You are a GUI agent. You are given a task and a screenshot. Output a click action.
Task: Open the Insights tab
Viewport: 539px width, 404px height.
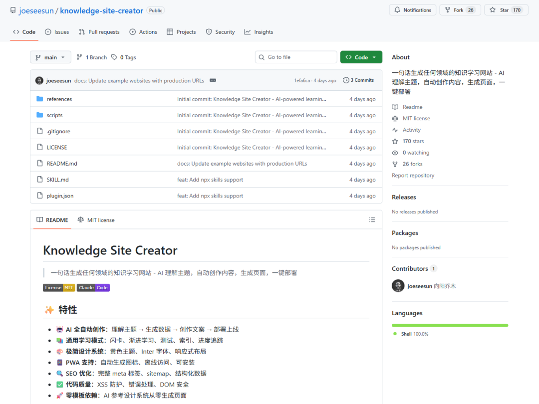[259, 32]
